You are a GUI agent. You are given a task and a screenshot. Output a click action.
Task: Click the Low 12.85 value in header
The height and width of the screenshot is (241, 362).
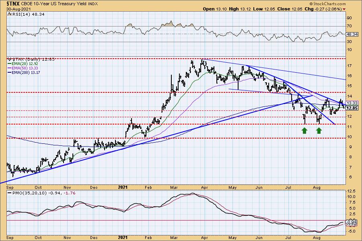264,9
